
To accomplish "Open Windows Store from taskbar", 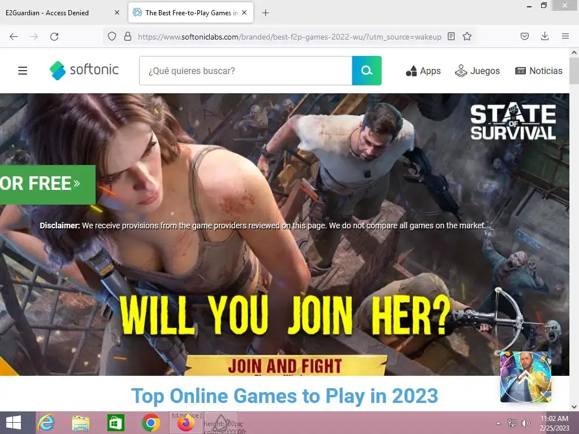I will 115,423.
